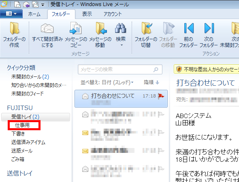The height and width of the screenshot is (182, 239).
Task: Select the 送信済みアイテム folder
Action: [28, 142]
